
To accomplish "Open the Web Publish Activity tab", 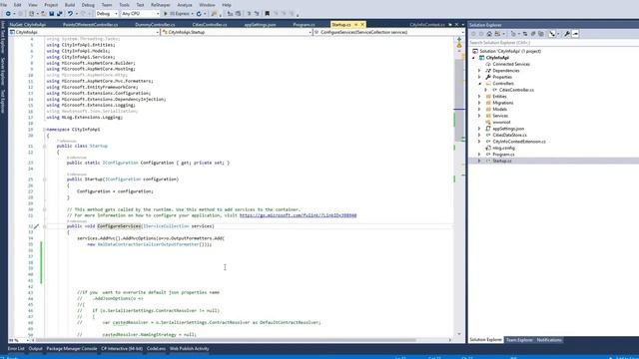I will coord(189,349).
